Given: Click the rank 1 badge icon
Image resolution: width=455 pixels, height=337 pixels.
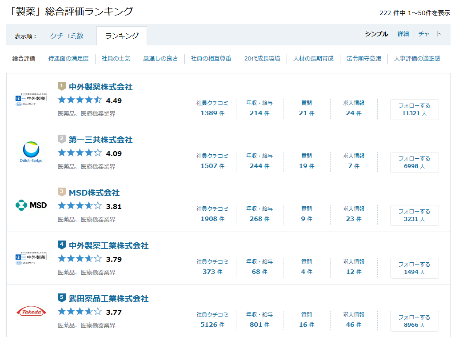Looking at the screenshot, I should [x=61, y=86].
